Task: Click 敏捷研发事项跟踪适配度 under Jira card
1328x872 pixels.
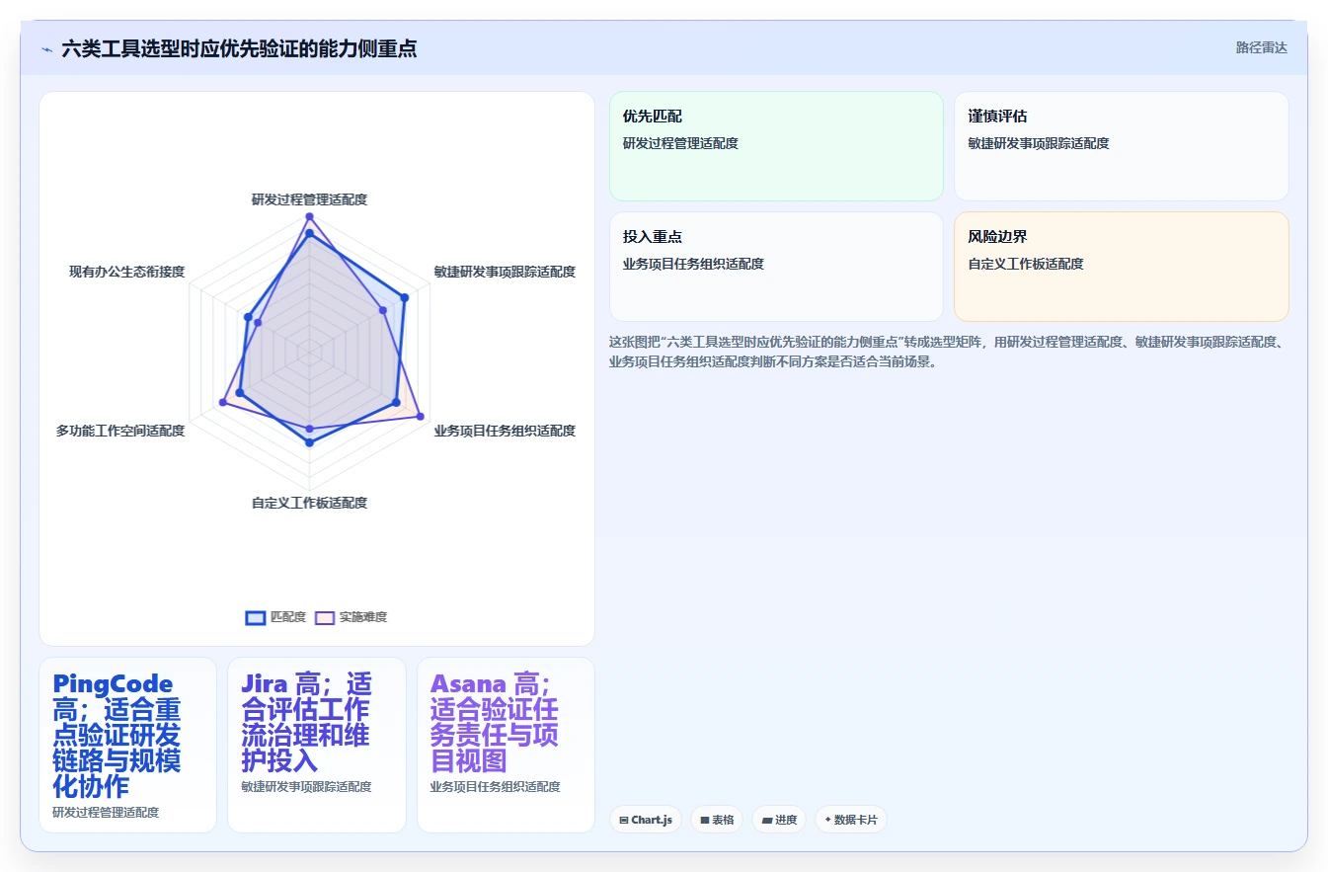Action: pyautogui.click(x=306, y=787)
